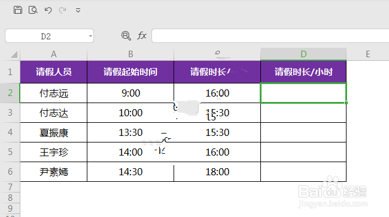Click cell with start time 14:00
The height and width of the screenshot is (217, 389).
pos(130,152)
